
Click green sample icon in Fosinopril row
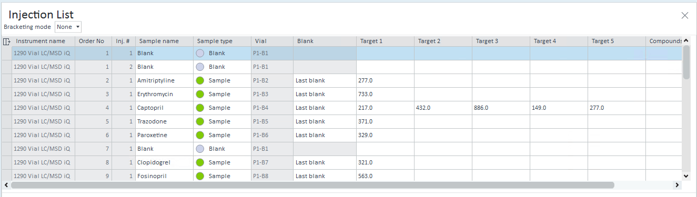[200, 176]
